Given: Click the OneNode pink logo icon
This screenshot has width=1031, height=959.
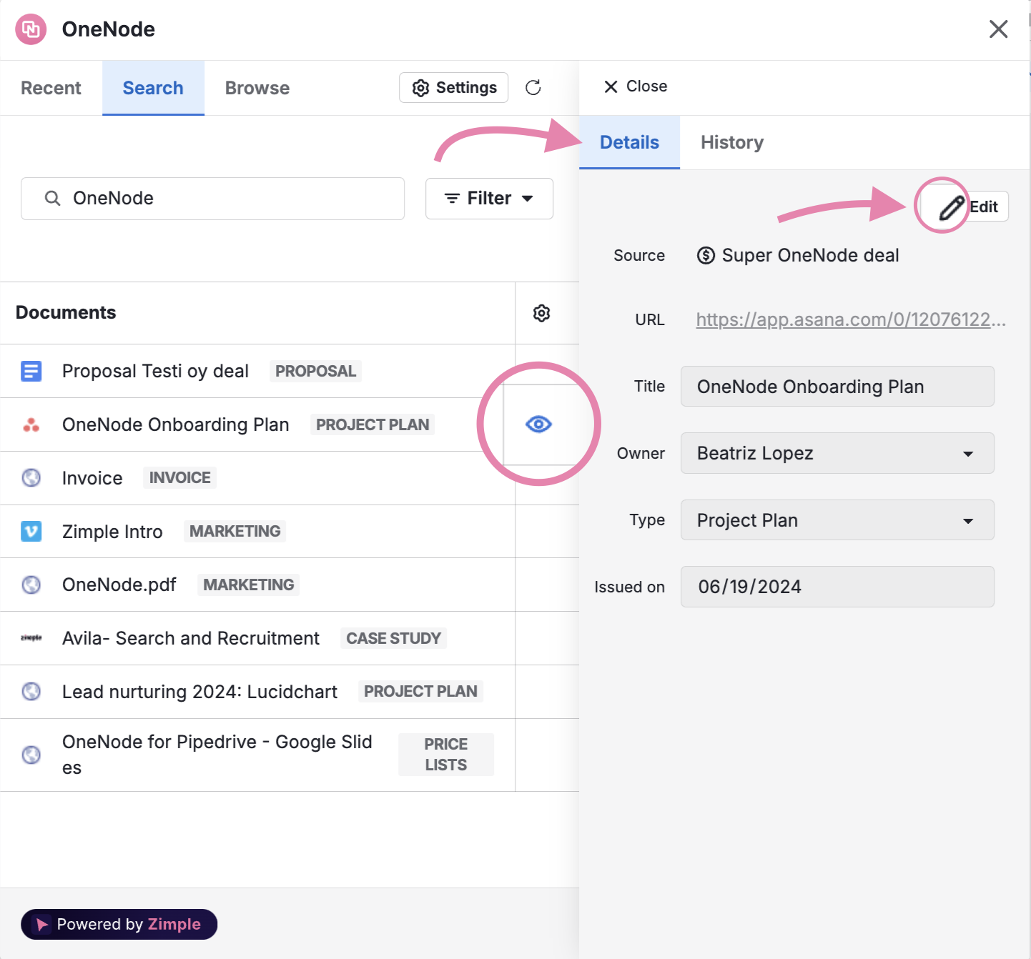Looking at the screenshot, I should 31,29.
